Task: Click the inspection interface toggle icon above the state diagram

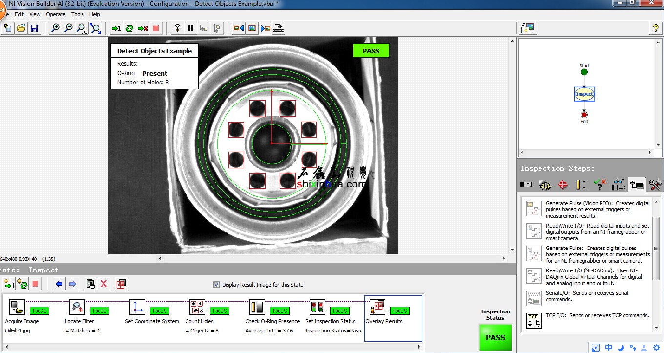Action: click(528, 28)
